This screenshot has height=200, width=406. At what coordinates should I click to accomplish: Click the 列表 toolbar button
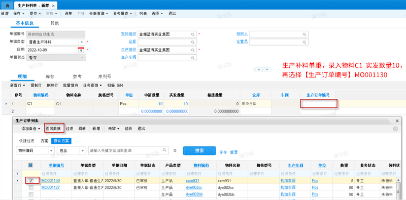(x=143, y=14)
